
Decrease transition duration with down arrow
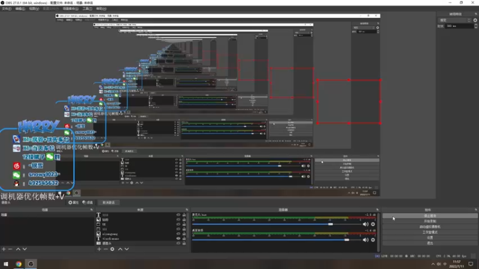coord(475,27)
